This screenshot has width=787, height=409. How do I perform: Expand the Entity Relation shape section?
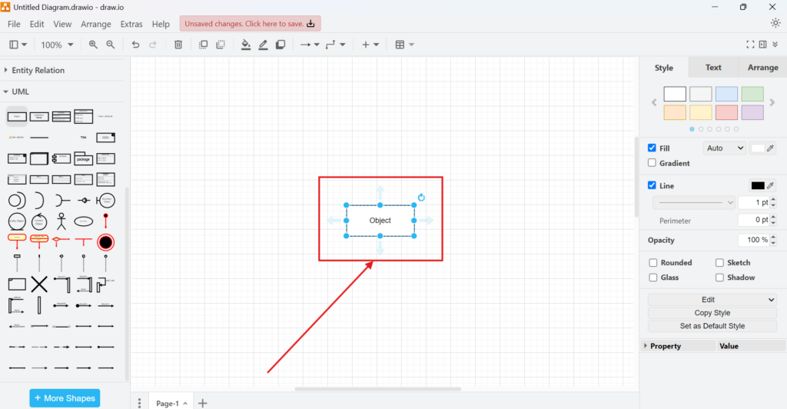(38, 71)
